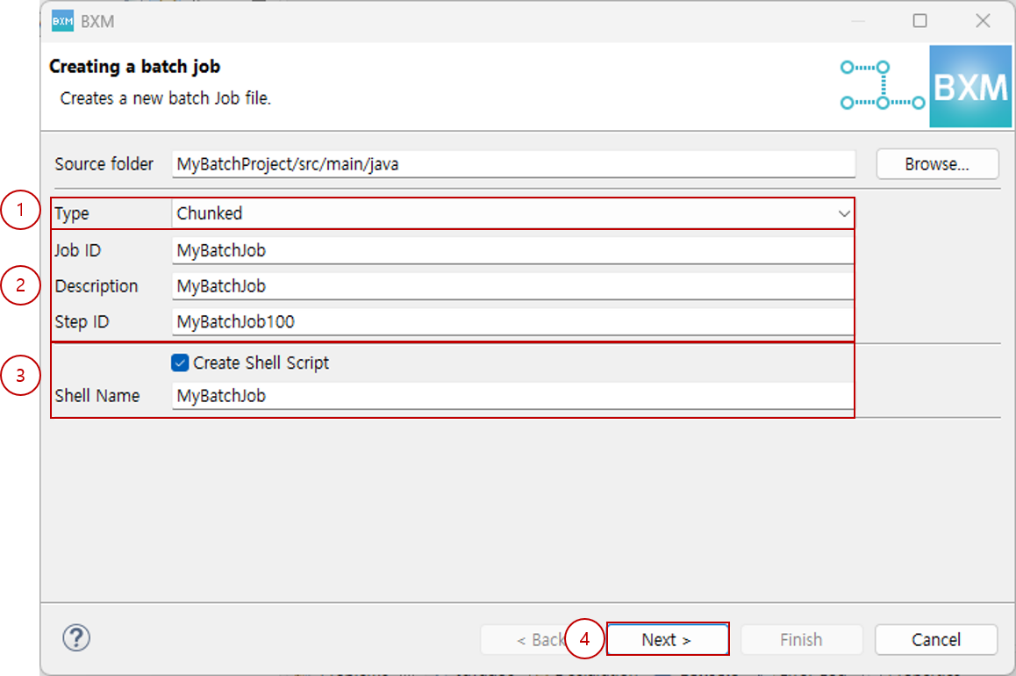The image size is (1016, 676).
Task: Maximize the BXM dialog window
Action: (919, 21)
